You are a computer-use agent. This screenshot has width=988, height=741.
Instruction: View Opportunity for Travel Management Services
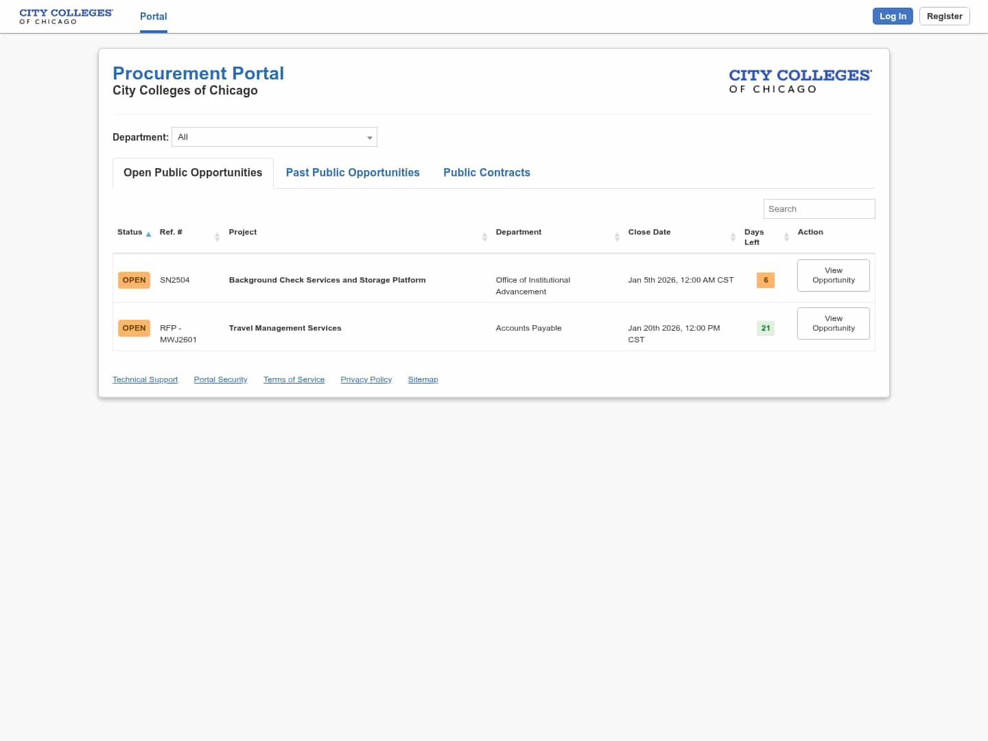click(x=833, y=323)
